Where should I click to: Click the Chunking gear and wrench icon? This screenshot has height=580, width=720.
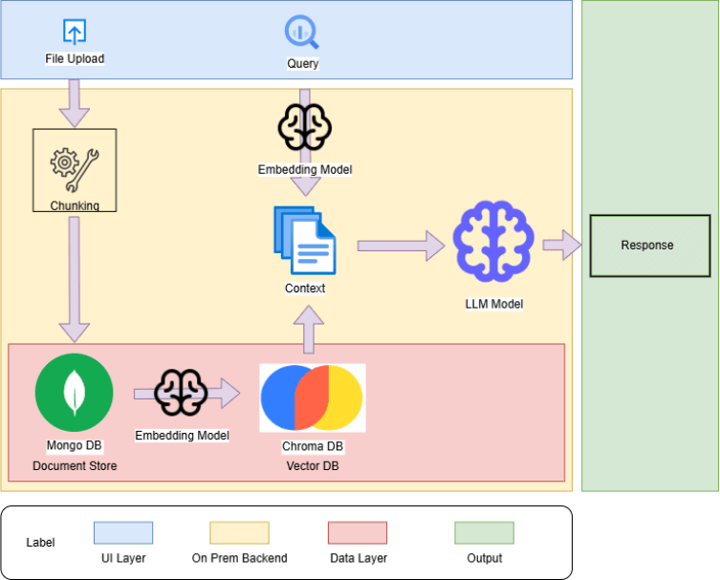pyautogui.click(x=74, y=165)
